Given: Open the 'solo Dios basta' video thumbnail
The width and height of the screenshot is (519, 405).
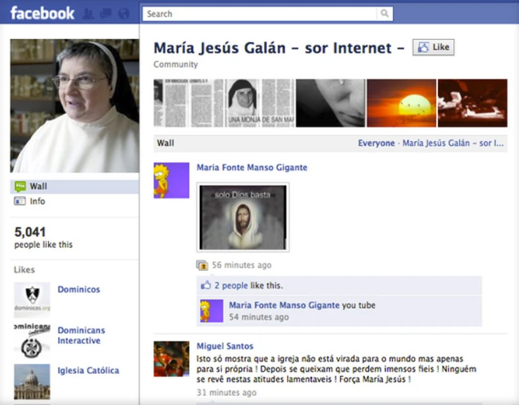Looking at the screenshot, I should coord(243,218).
